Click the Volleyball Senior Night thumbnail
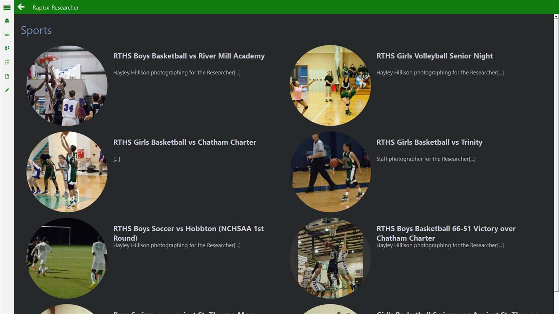This screenshot has width=559, height=314. pos(330,85)
